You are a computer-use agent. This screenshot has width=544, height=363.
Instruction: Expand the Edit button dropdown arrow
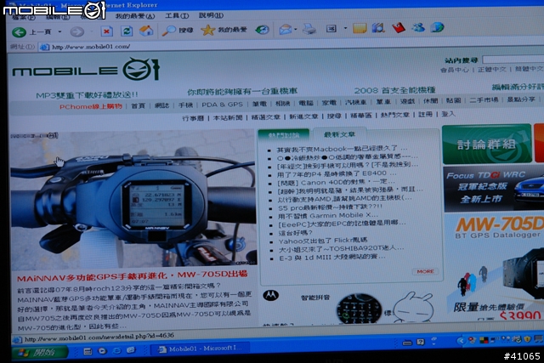(x=345, y=28)
